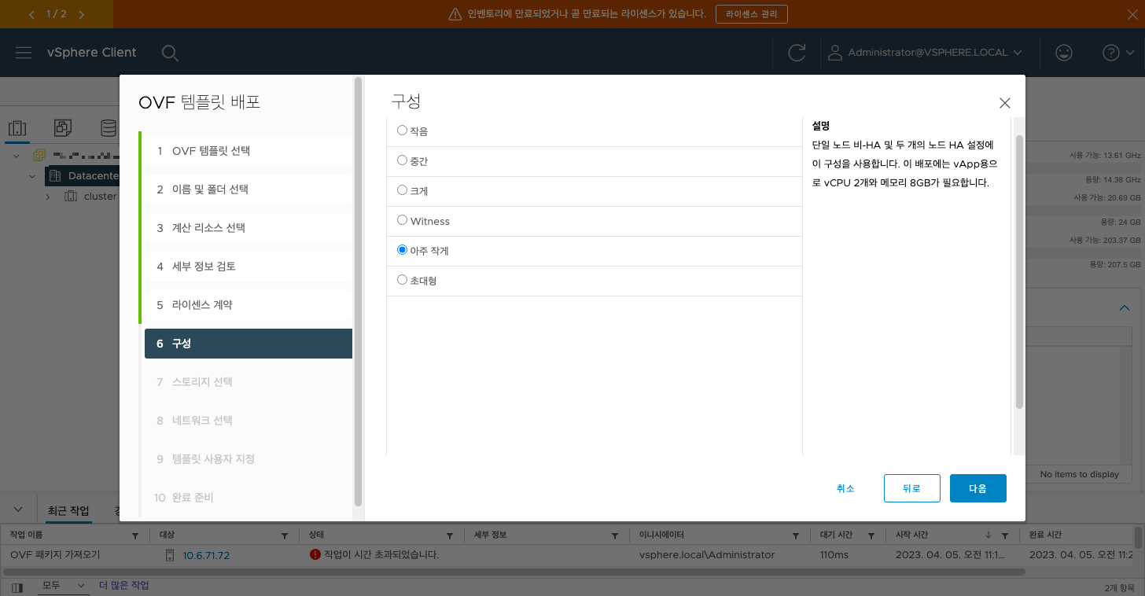Open the Administrator@VSPHERE.LOCAL user dropdown
Image resolution: width=1145 pixels, height=596 pixels.
tap(926, 53)
